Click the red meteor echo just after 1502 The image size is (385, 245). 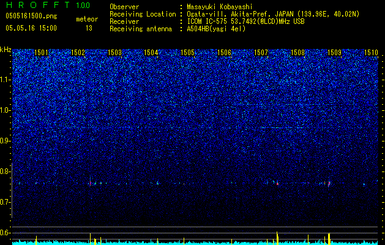click(x=91, y=183)
